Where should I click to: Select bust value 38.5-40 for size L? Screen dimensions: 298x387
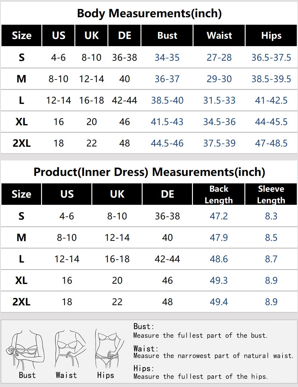[167, 100]
